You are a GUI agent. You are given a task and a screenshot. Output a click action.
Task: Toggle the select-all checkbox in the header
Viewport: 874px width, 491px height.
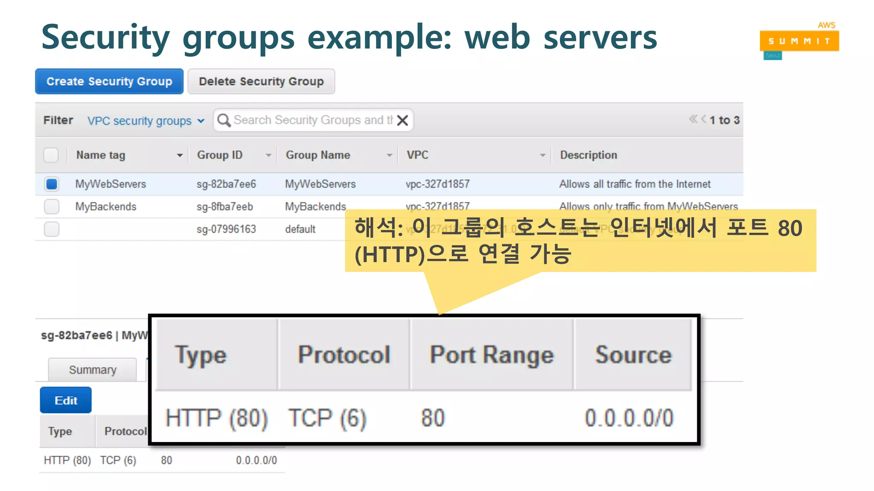pyautogui.click(x=51, y=155)
